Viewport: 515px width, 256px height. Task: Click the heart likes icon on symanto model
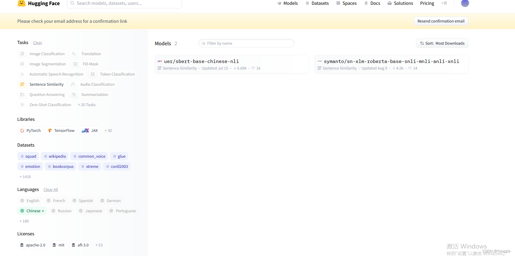[410, 68]
